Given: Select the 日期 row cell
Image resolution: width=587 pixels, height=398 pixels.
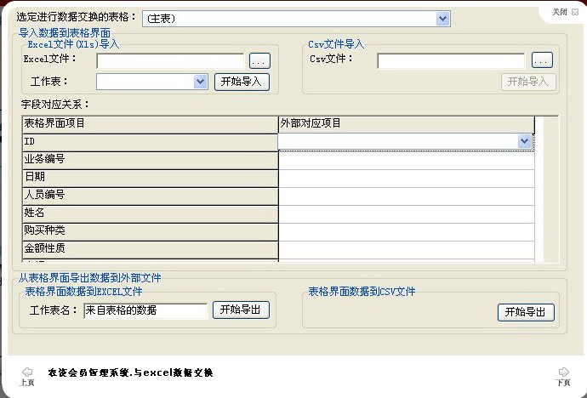Looking at the screenshot, I should [150, 178].
